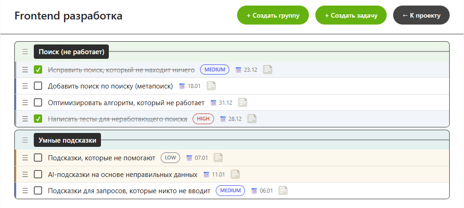Click the "Создать задачу" button

[x=351, y=15]
